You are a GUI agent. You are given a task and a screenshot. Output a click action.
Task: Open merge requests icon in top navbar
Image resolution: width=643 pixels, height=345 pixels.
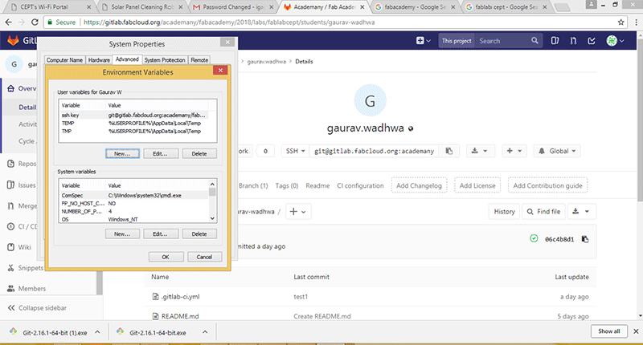(573, 40)
